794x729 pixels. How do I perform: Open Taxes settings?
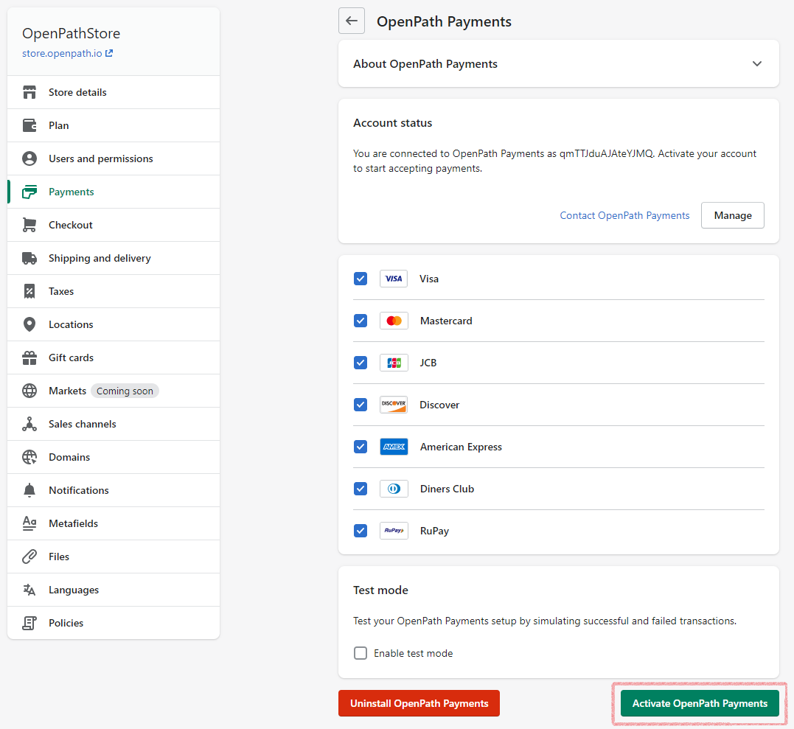[114, 291]
